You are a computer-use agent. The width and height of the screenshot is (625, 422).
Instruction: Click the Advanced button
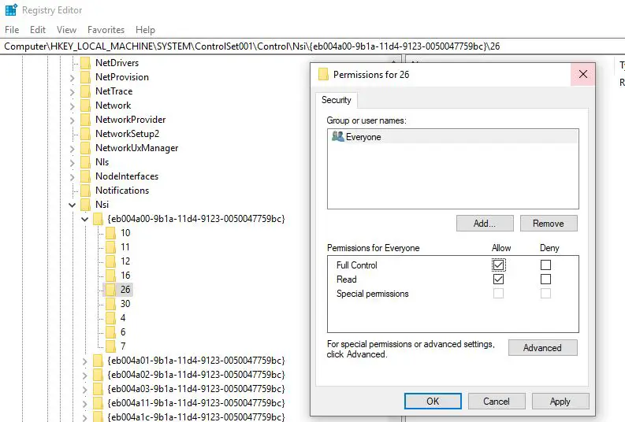pos(542,347)
